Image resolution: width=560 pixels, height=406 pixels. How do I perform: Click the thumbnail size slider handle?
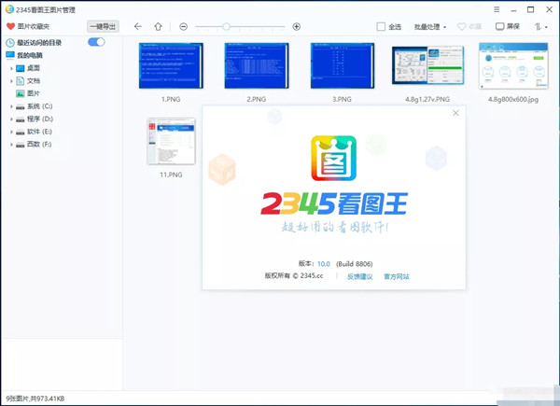226,26
